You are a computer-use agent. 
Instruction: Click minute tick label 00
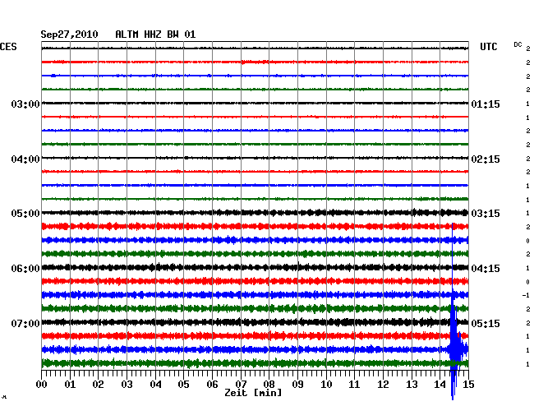tap(42, 385)
